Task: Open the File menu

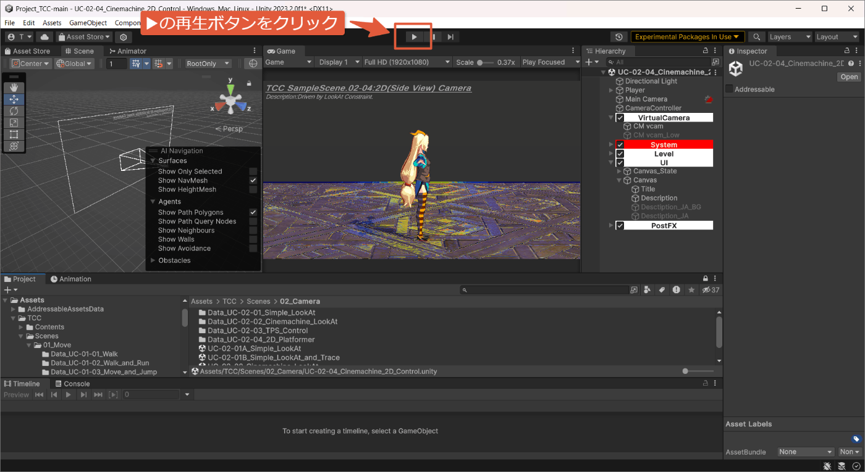Action: click(x=9, y=23)
